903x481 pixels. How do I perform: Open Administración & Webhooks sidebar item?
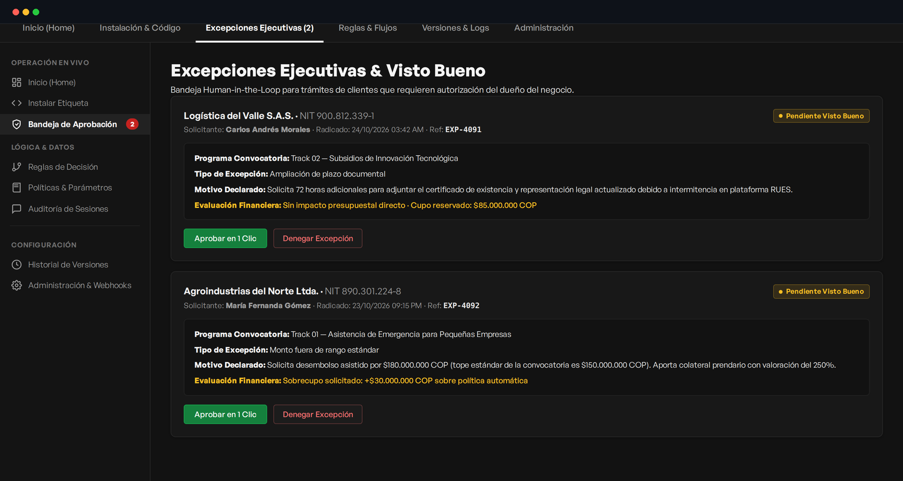point(75,285)
